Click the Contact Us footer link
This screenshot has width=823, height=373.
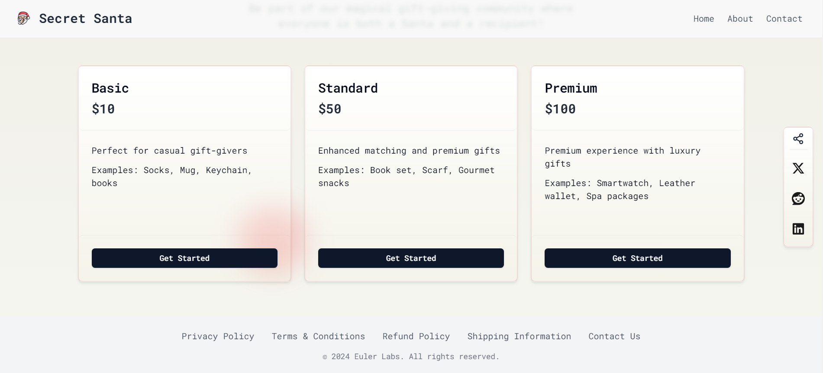click(x=614, y=336)
